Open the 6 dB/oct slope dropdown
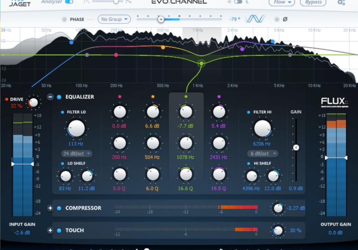Viewport: 358px width, 250px height. (x=263, y=154)
